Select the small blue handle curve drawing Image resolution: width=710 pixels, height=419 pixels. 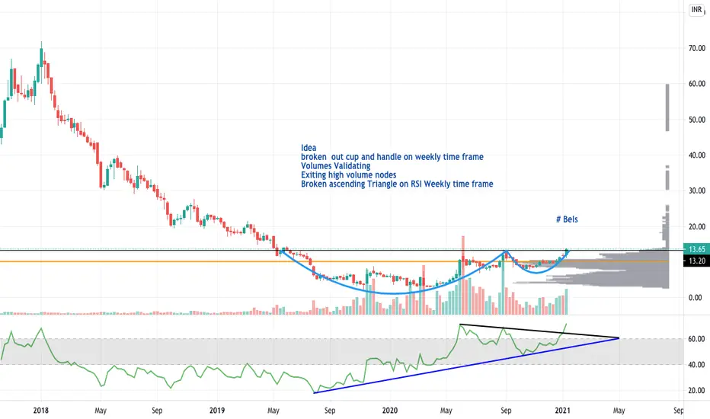(536, 272)
